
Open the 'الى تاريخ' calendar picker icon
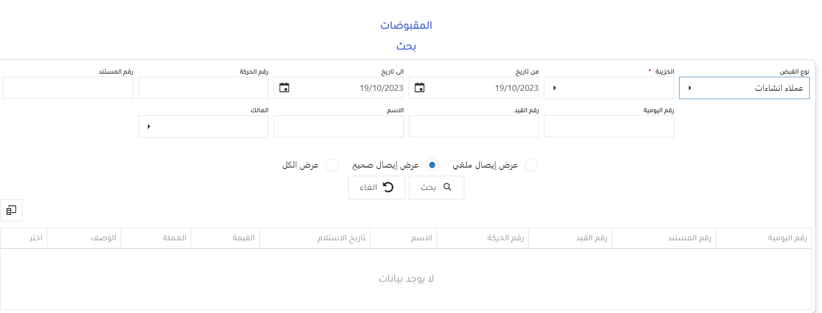pos(284,88)
